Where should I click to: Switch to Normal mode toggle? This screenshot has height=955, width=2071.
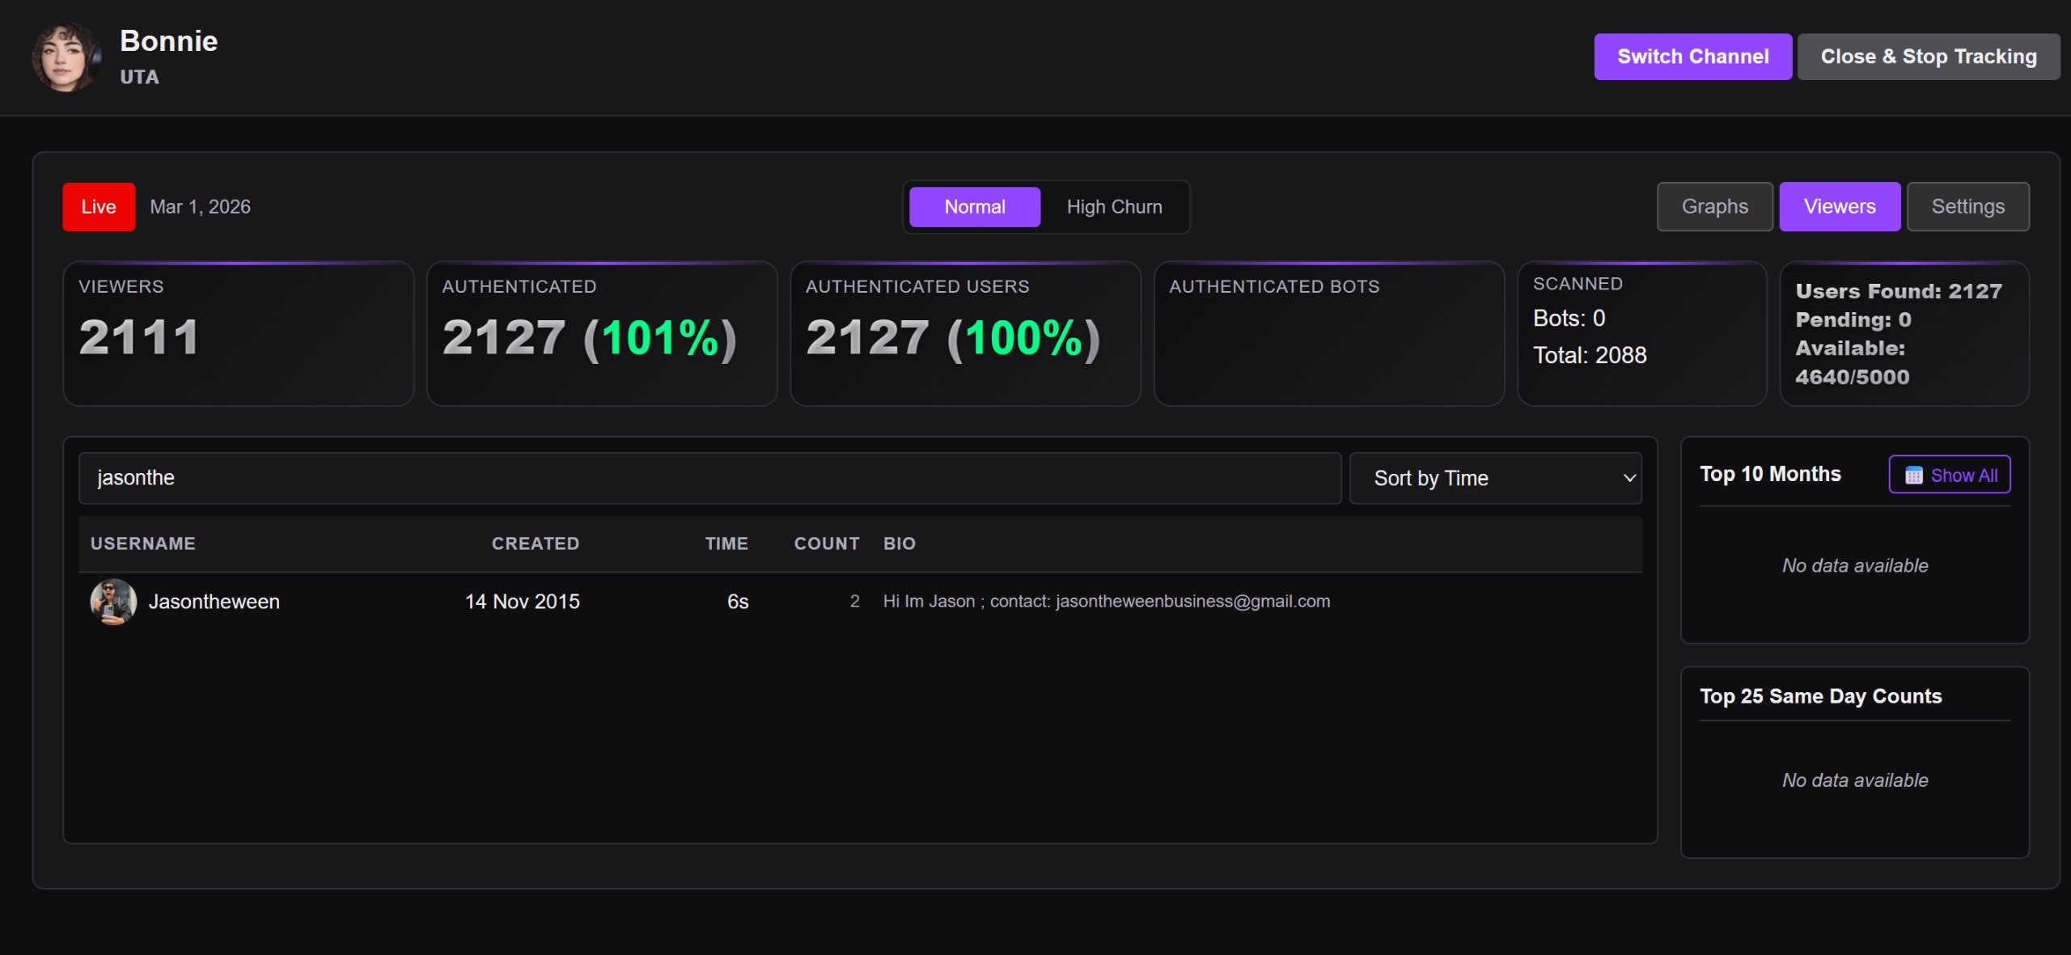974,207
